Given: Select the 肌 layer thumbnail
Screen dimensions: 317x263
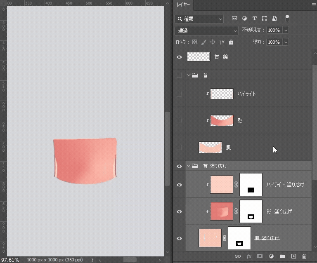Looking at the screenshot, I should [x=210, y=147].
